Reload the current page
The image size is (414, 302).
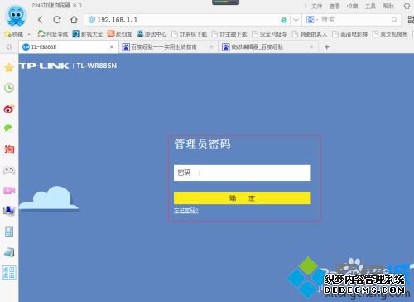pyautogui.click(x=57, y=20)
